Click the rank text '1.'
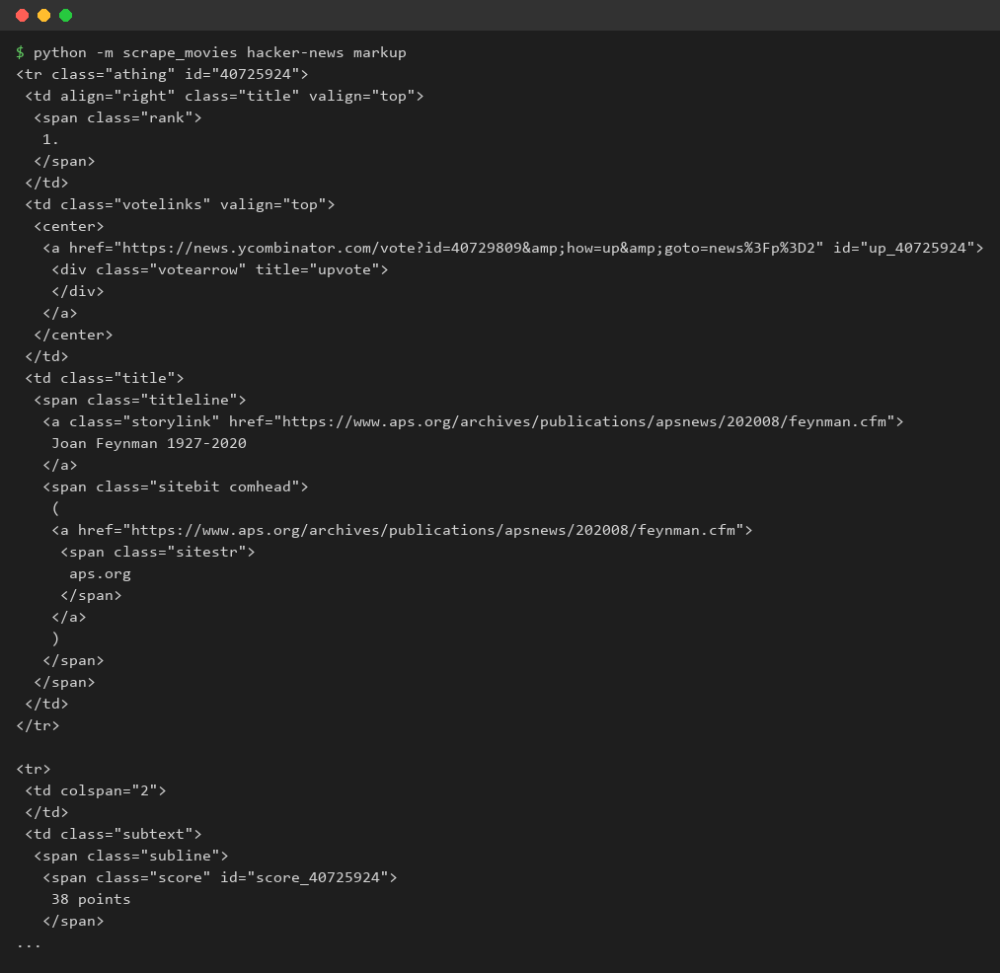 pyautogui.click(x=50, y=139)
